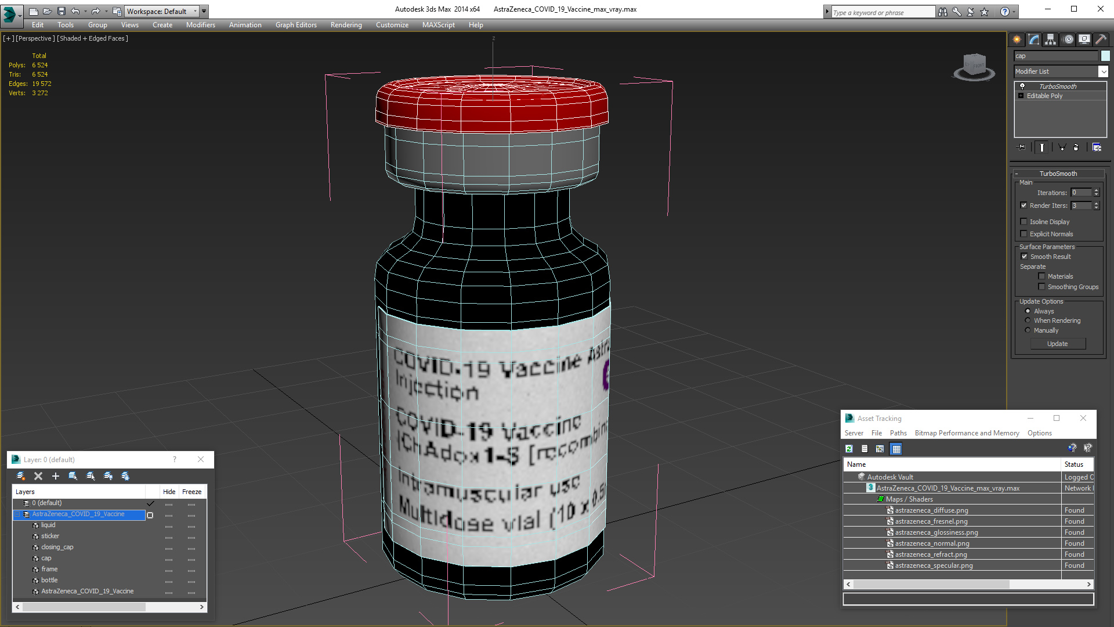Open Configure Modifier Sets icon
Image resolution: width=1114 pixels, height=627 pixels.
coord(1097,147)
